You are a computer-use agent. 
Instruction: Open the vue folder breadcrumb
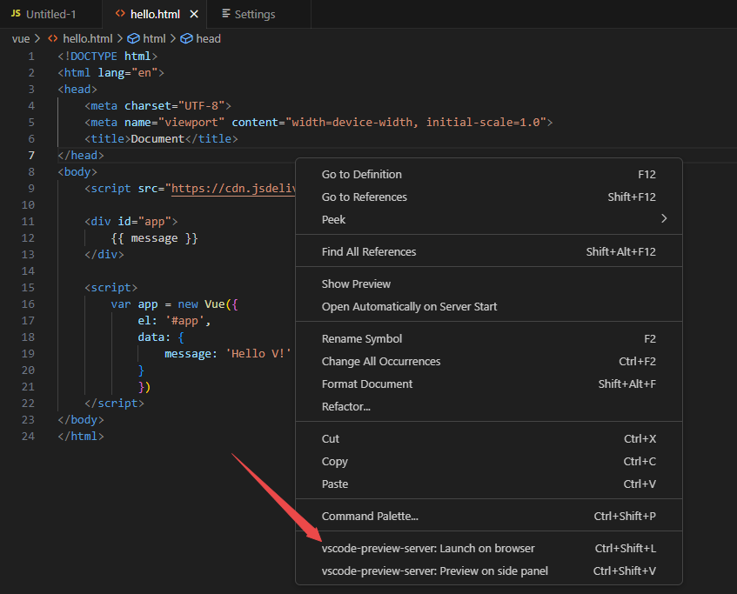coord(21,38)
